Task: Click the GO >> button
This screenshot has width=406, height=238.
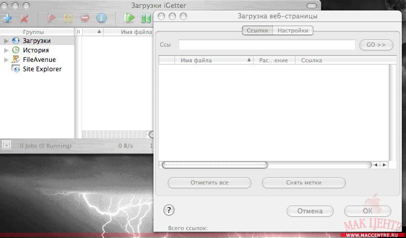Action: pyautogui.click(x=376, y=45)
